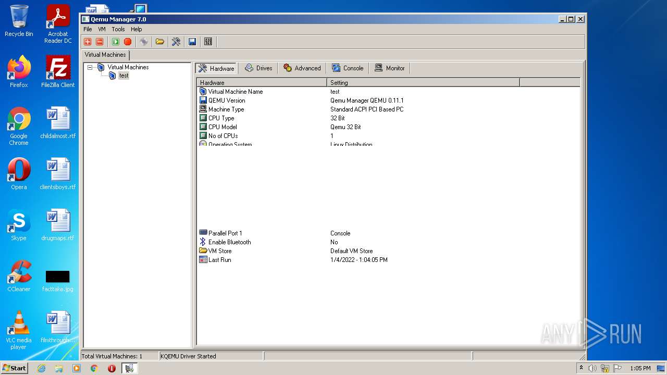This screenshot has height=375, width=667.
Task: Click the Setting column header
Action: pos(423,82)
